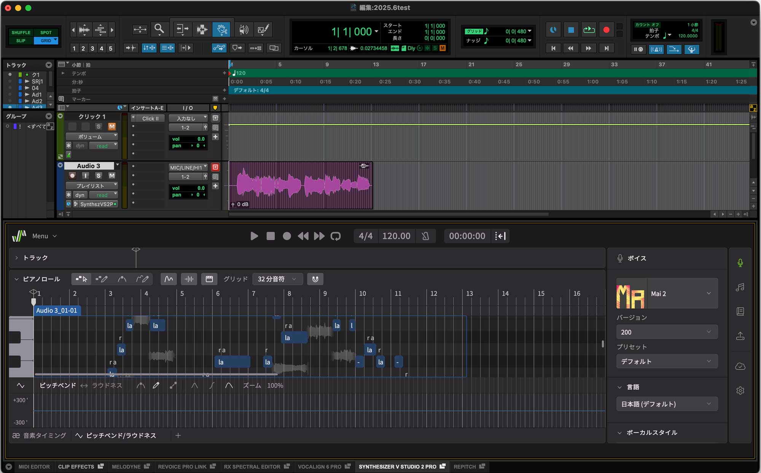Viewport: 761px width, 473px height.
Task: Open the 32分音符 grid dropdown
Action: point(277,279)
